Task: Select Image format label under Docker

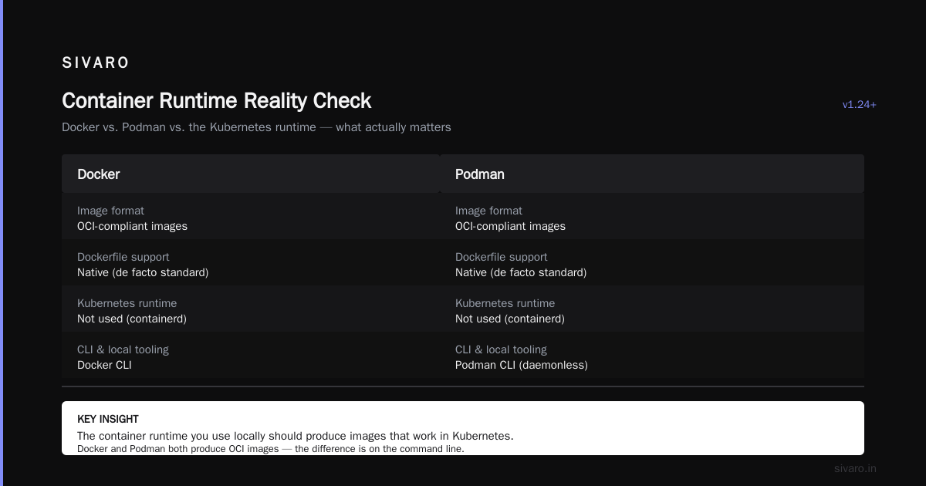Action: (110, 211)
